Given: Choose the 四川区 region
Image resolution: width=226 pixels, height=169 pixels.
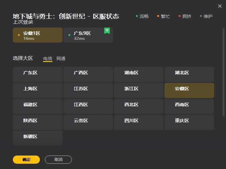Looking at the screenshot, I should click(139, 122).
